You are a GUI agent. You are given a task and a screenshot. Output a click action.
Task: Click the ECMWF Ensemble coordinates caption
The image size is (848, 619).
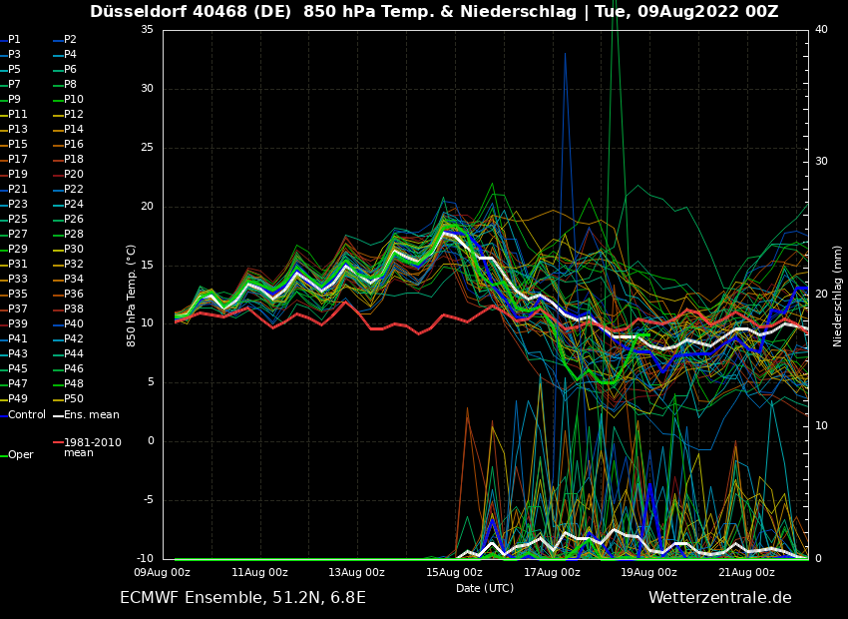(x=242, y=598)
